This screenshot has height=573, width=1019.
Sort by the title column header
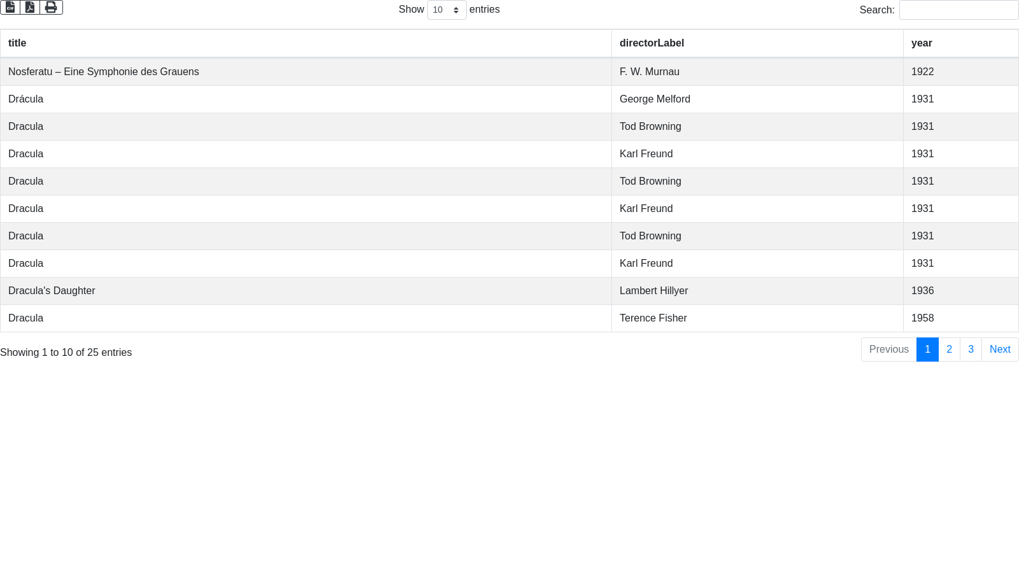[17, 43]
